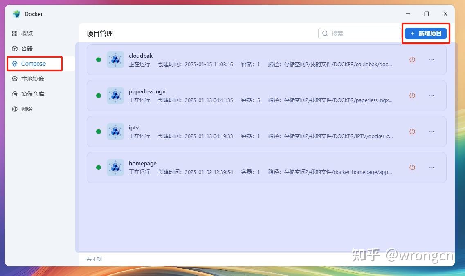The image size is (465, 276).
Task: Click the 镜像仓库 house icon
Action: [x=15, y=94]
